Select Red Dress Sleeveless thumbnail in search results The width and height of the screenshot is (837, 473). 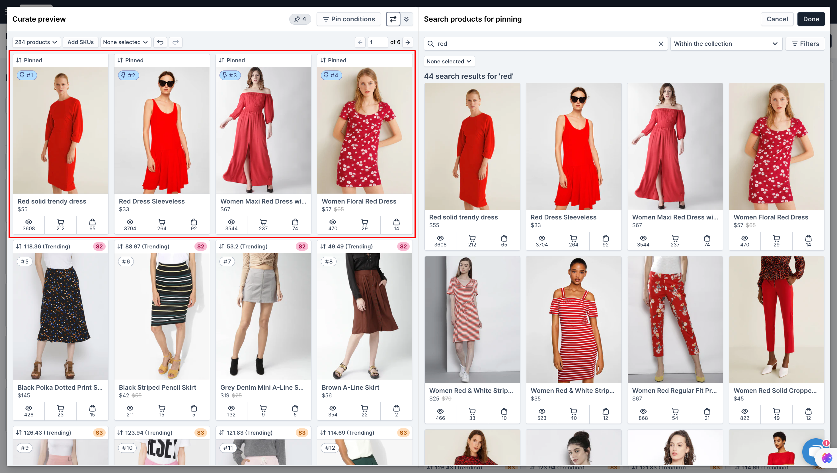[573, 146]
